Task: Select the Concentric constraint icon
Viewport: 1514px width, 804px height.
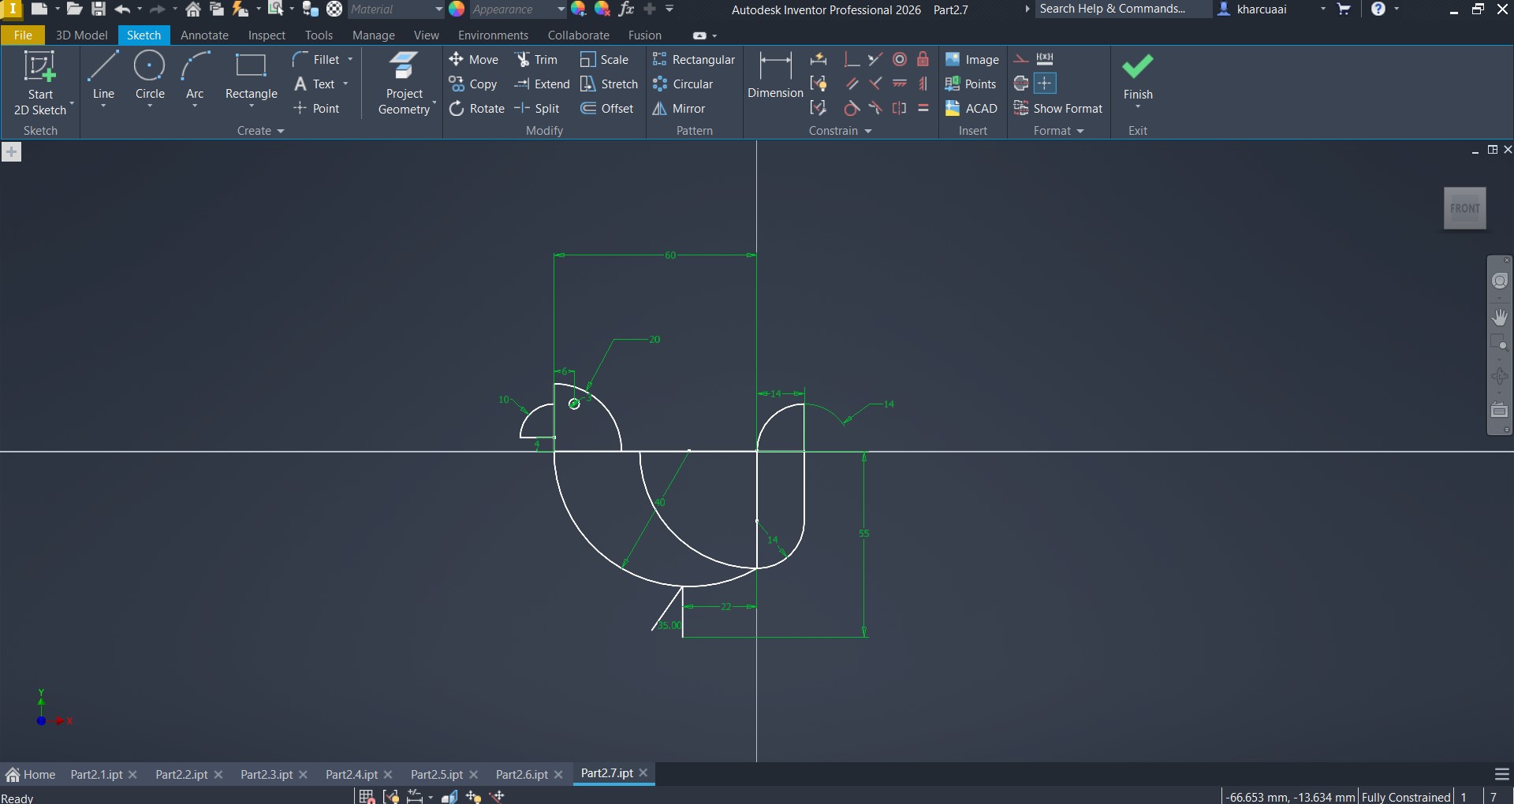Action: coord(899,60)
